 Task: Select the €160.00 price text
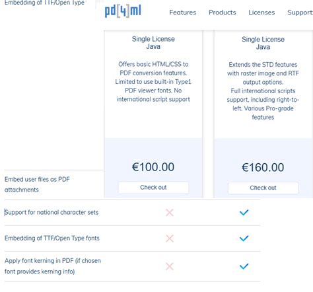pos(263,167)
